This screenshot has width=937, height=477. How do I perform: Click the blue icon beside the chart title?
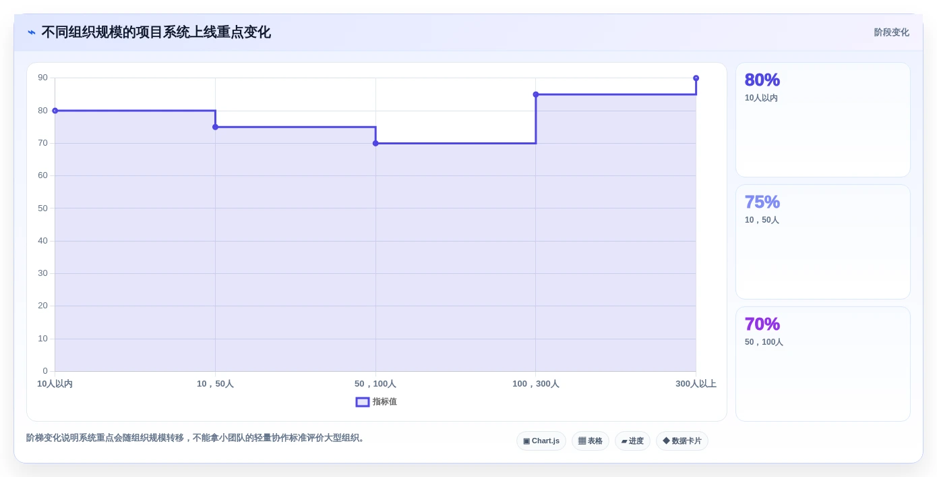click(32, 32)
